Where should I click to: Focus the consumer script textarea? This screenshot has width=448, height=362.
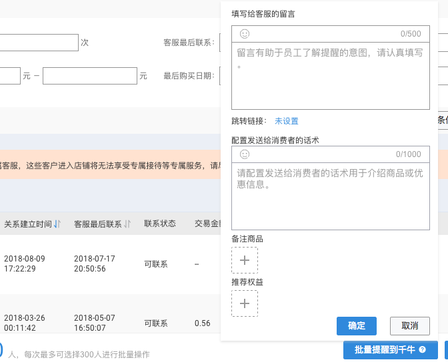point(331,196)
